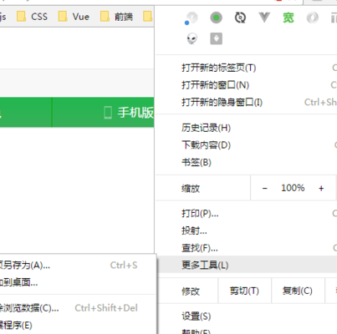Click the gray square extension with a diamond
This screenshot has height=334, width=337.
click(216, 38)
